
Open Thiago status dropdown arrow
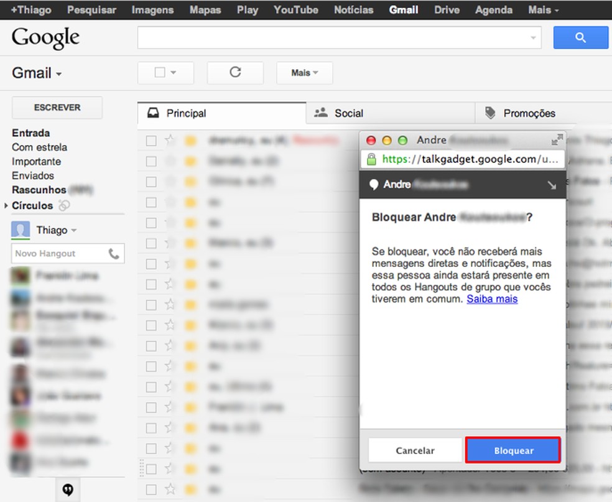point(74,230)
